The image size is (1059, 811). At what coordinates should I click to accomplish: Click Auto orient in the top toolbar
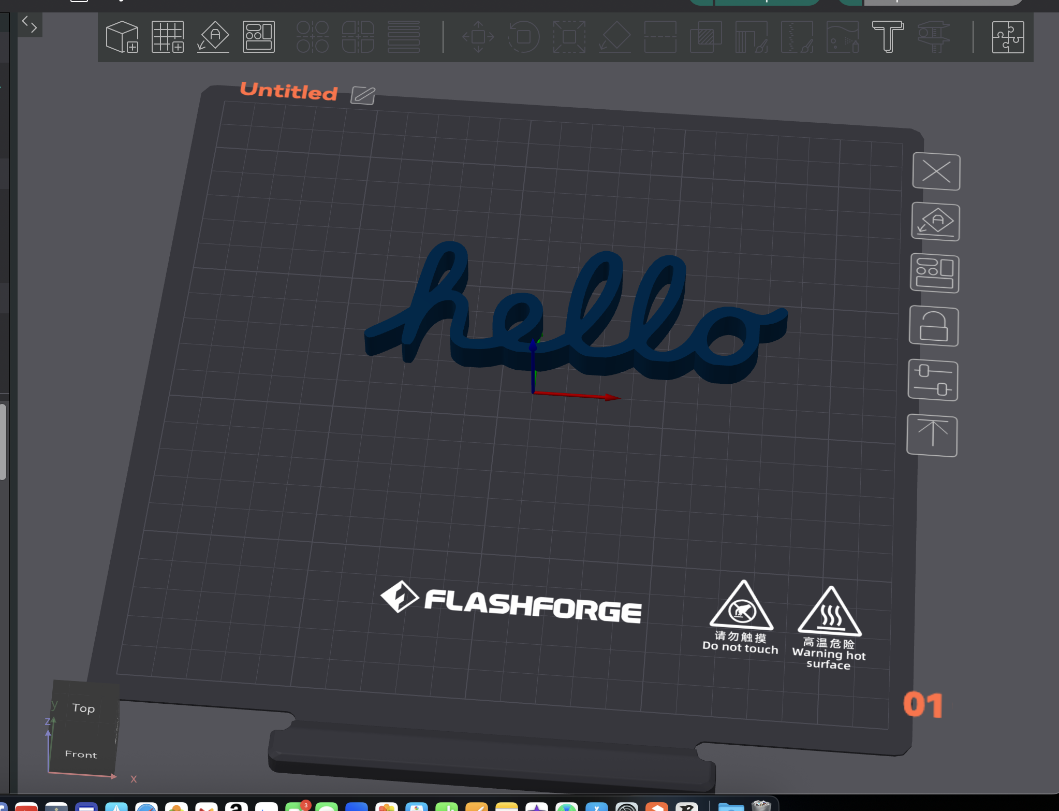[213, 37]
